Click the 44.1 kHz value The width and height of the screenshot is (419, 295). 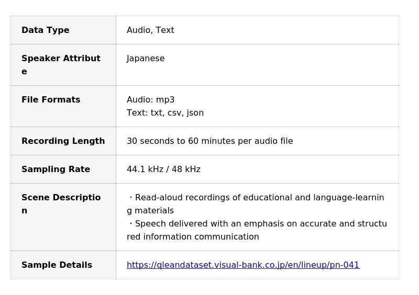point(141,169)
